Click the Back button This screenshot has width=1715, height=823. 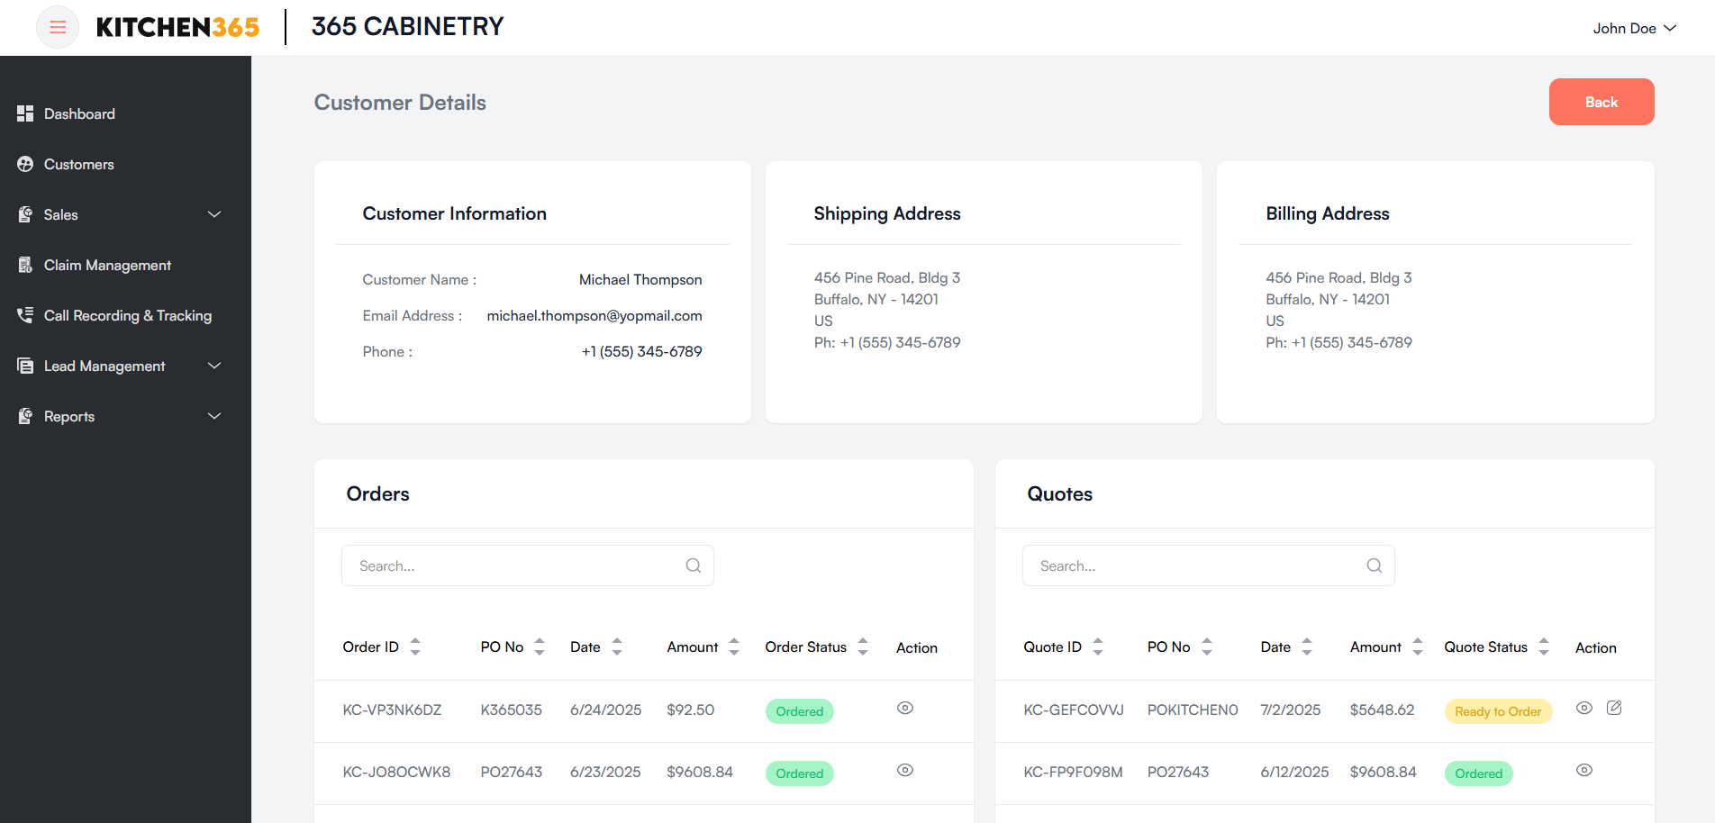1601,102
